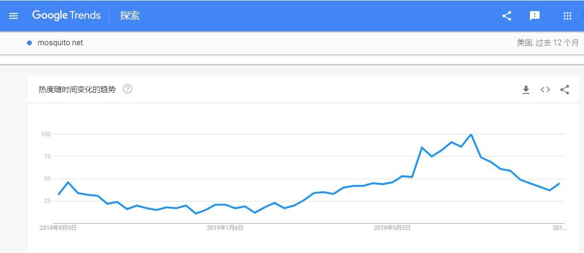Select the mosquito net search term
This screenshot has height=253, width=584.
[60, 43]
